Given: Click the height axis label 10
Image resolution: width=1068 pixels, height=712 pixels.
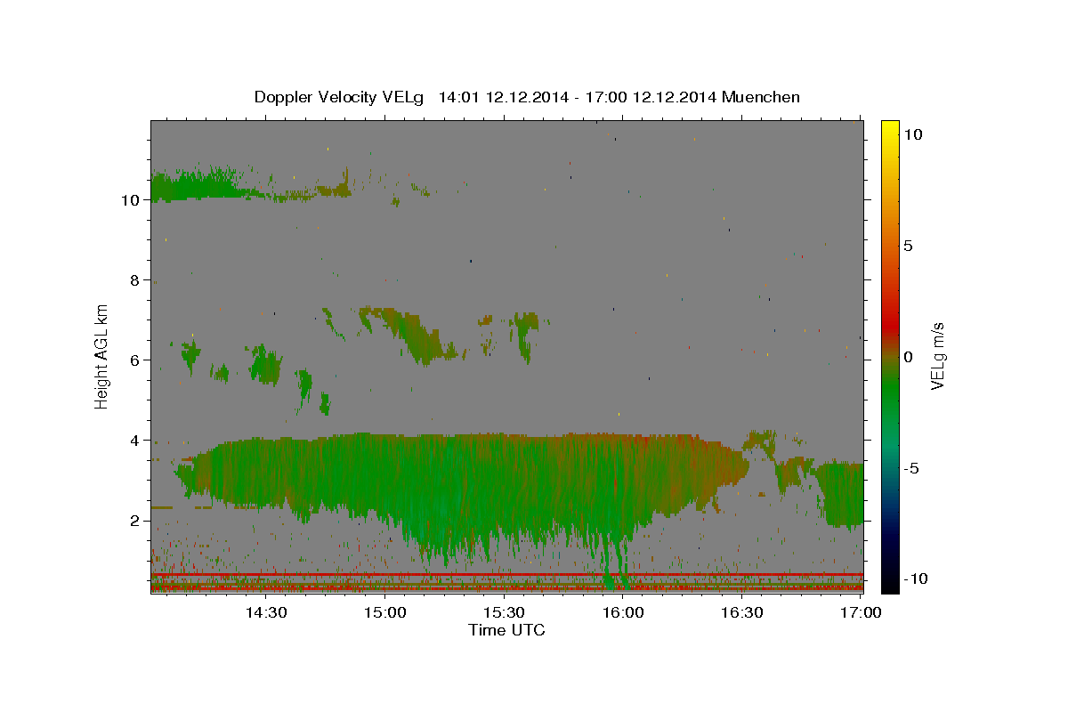Looking at the screenshot, I should click(129, 200).
